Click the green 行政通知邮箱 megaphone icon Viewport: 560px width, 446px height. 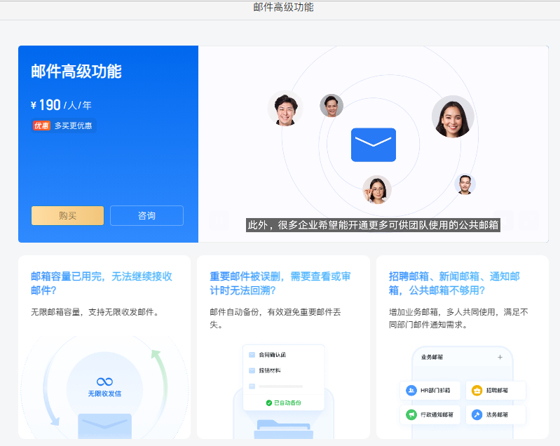[411, 414]
